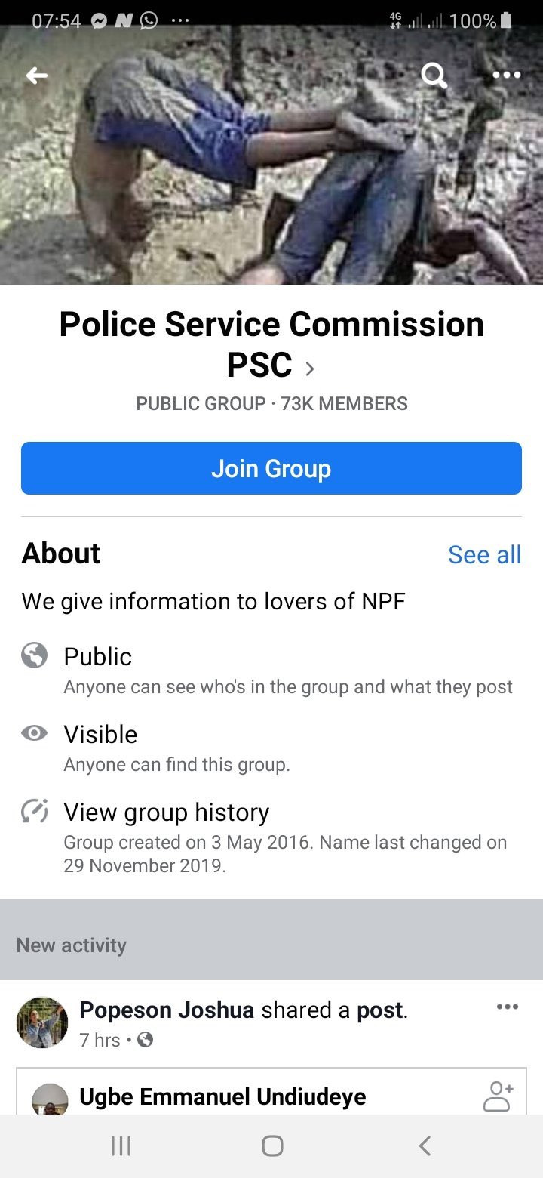Open Popeson Joshua's profile name
This screenshot has height=1178, width=543.
[x=167, y=1010]
